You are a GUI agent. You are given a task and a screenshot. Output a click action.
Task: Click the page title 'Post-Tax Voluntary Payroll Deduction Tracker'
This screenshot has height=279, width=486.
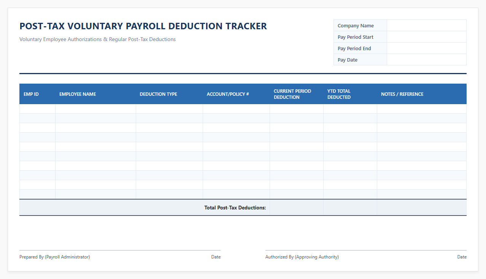pyautogui.click(x=143, y=26)
